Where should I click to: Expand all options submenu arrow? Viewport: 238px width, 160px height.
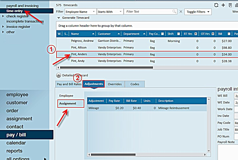tap(45, 159)
